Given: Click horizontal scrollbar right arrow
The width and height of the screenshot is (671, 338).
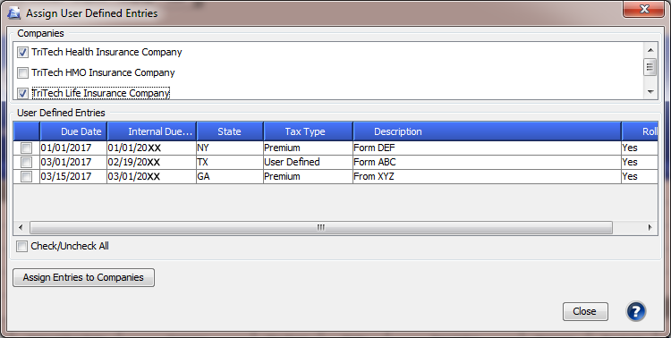Looking at the screenshot, I should click(650, 228).
